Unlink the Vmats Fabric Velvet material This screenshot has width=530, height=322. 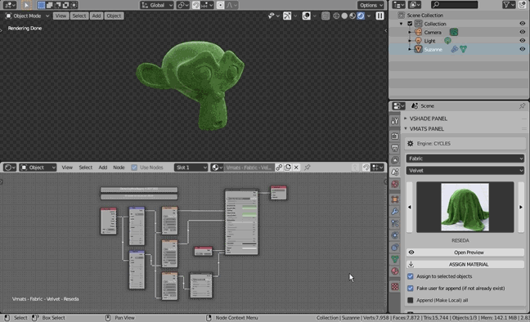coord(296,168)
